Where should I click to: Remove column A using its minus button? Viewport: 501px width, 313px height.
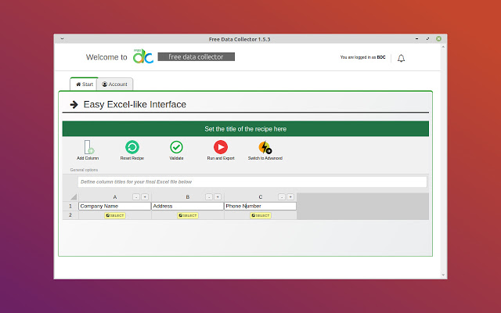click(x=136, y=197)
